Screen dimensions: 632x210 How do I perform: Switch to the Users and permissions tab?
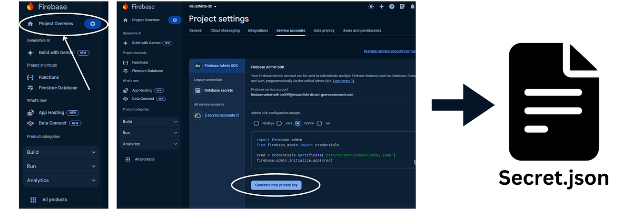tap(362, 30)
